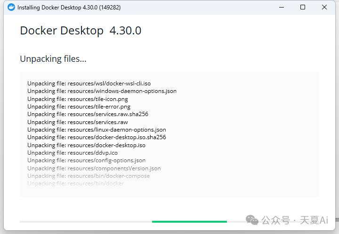Click the tile-icon.png unpacking entry
The height and width of the screenshot is (234, 339).
pos(78,99)
